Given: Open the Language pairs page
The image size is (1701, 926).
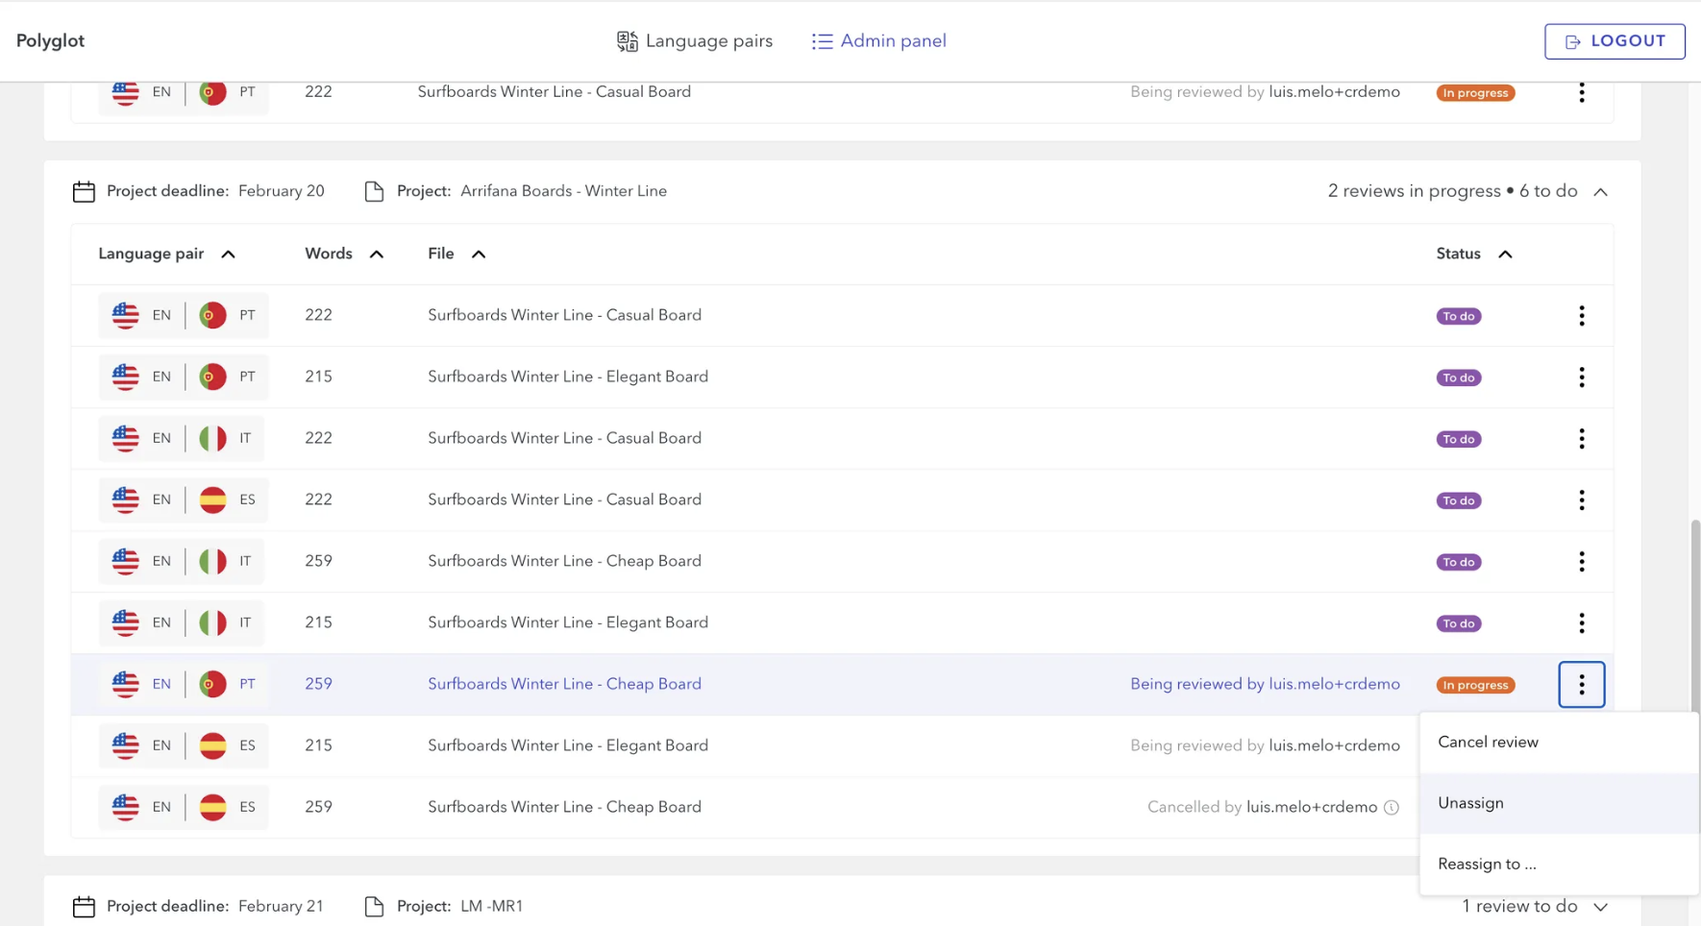Looking at the screenshot, I should [x=694, y=40].
